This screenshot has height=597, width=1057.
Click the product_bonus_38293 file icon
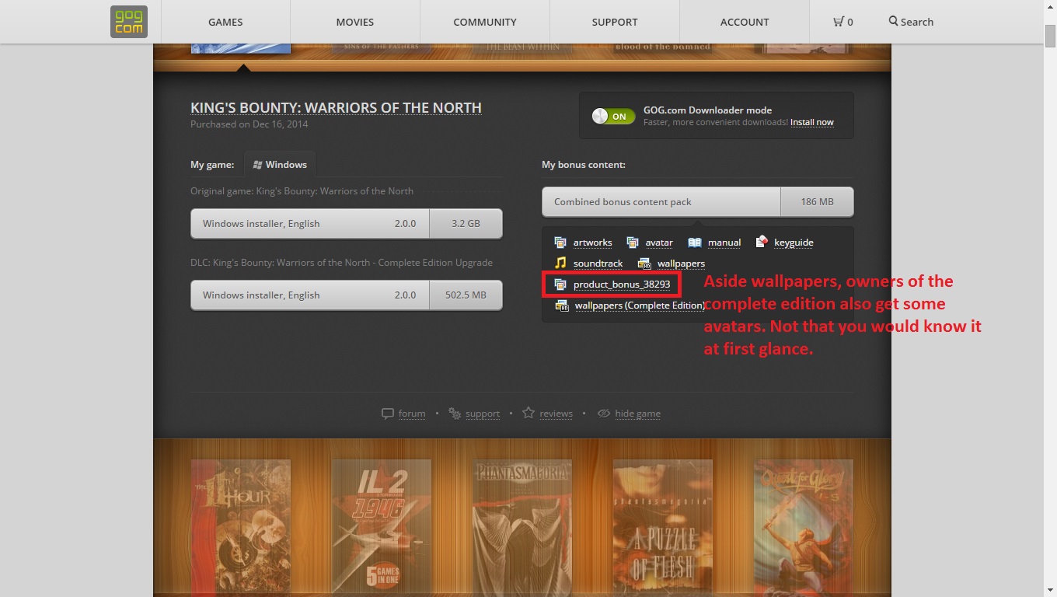(x=560, y=285)
